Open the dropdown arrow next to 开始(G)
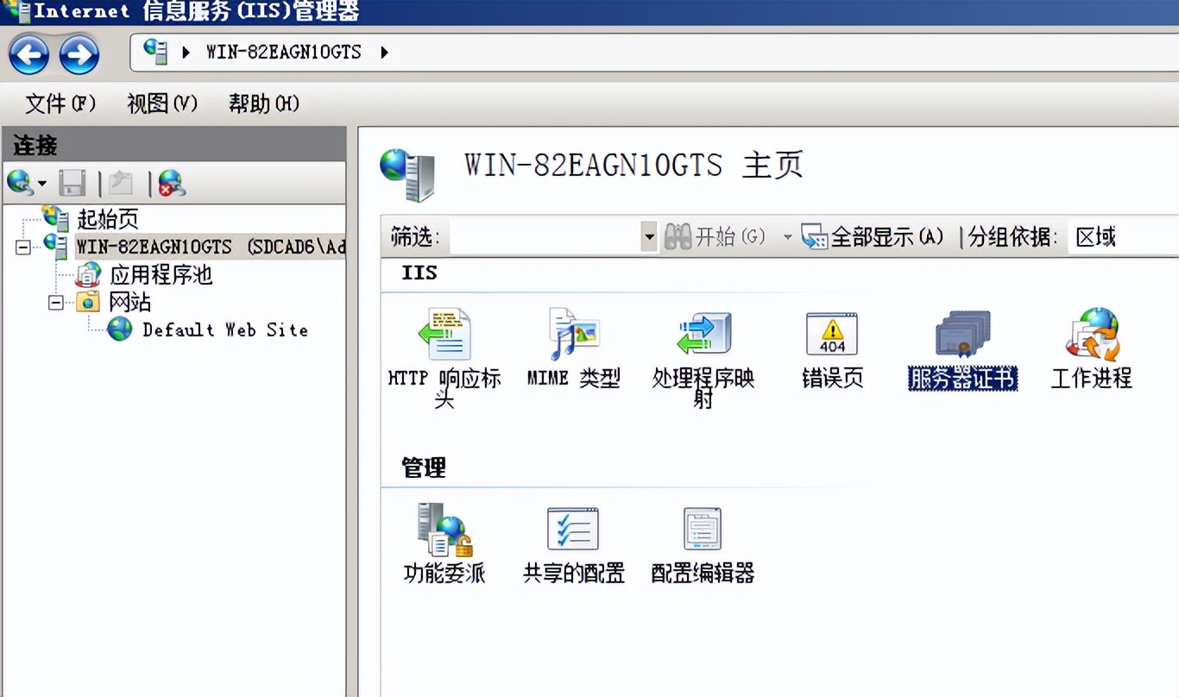This screenshot has width=1179, height=697. [x=787, y=236]
